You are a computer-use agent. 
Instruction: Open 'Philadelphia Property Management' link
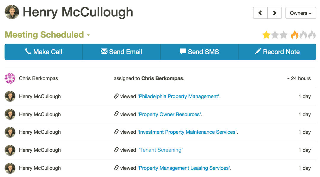coord(179,97)
